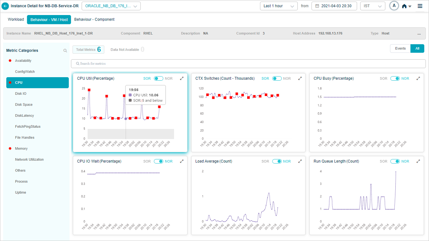Open the hamburger menu icon
The height and width of the screenshot is (241, 429).
(420, 6)
